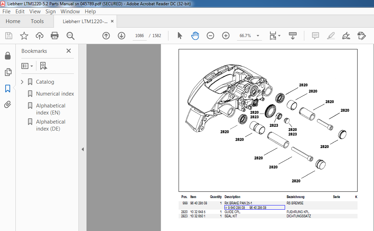Go to previous page with up arrow

click(x=106, y=36)
